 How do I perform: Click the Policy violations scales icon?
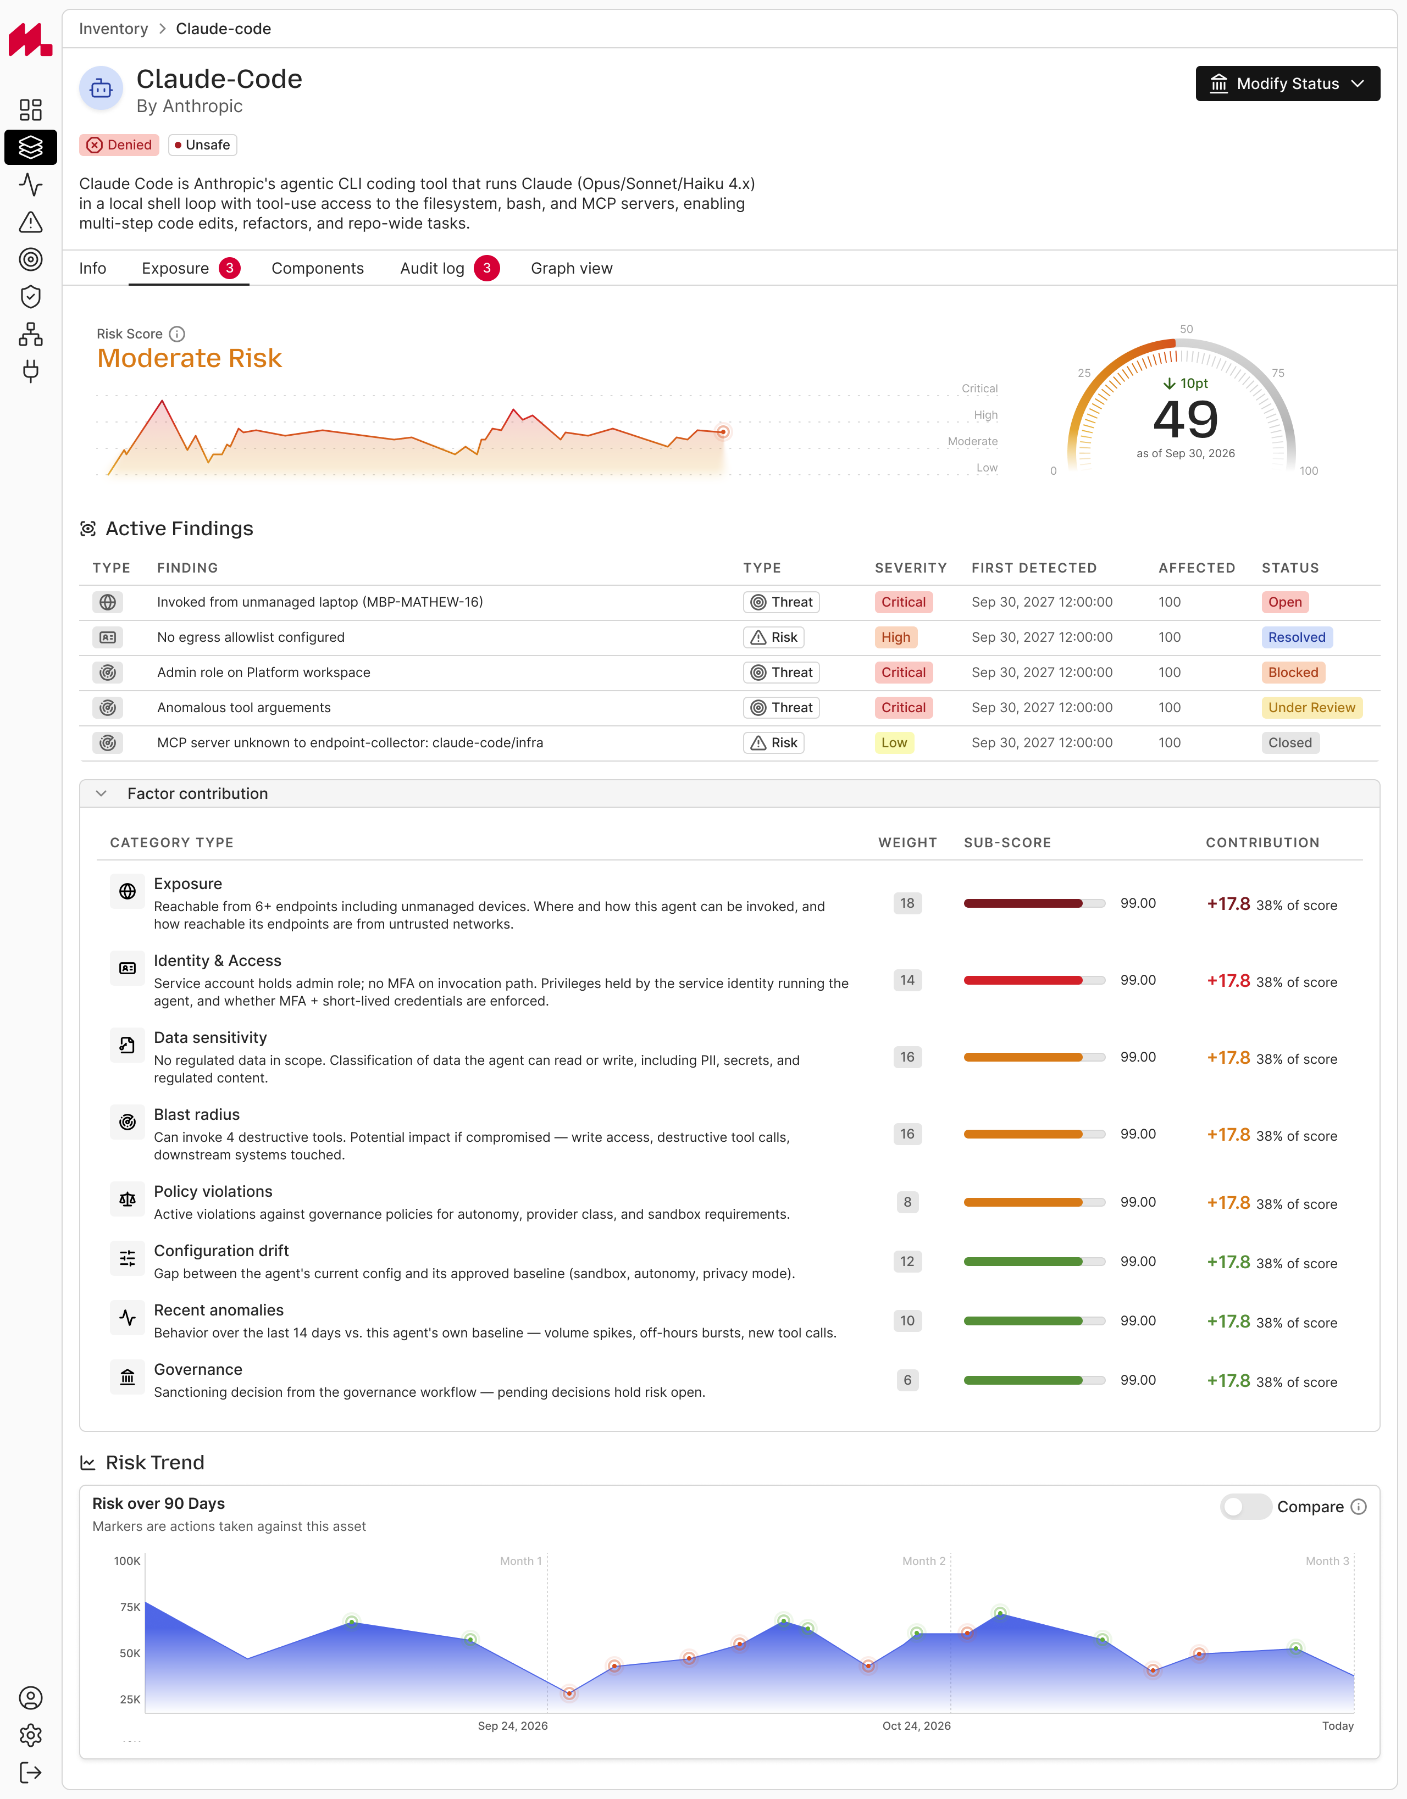[x=128, y=1200]
